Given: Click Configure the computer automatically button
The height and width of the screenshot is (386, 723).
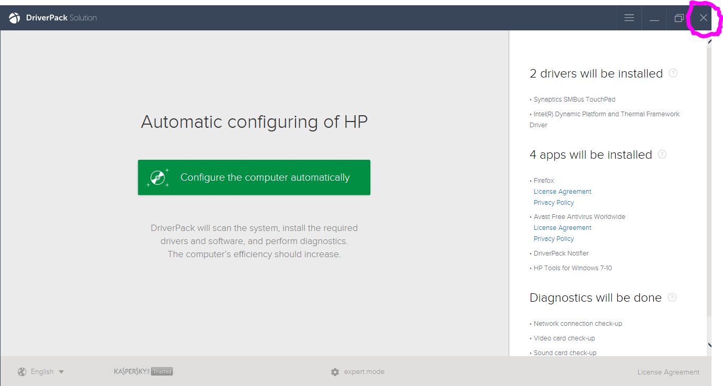Looking at the screenshot, I should tap(254, 178).
